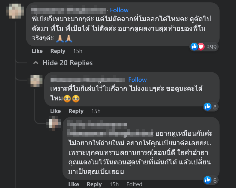Open the third commenter's avatar
The height and width of the screenshot is (188, 236).
click(54, 123)
